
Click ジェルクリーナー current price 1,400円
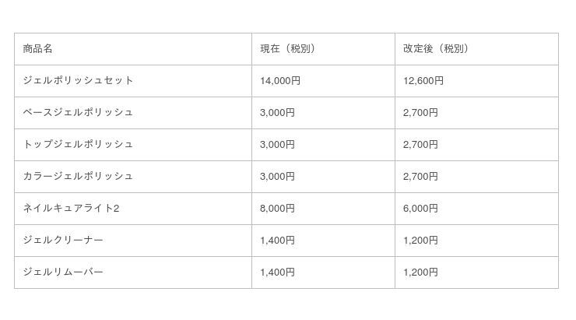(277, 241)
